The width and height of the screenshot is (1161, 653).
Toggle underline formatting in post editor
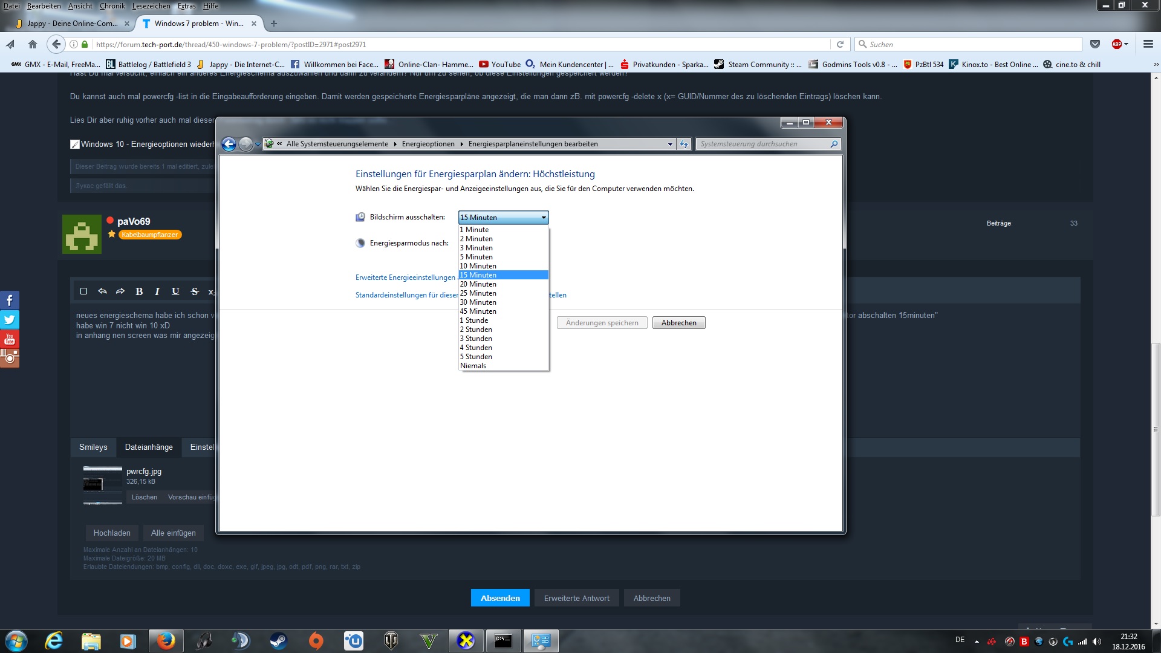[x=175, y=291]
